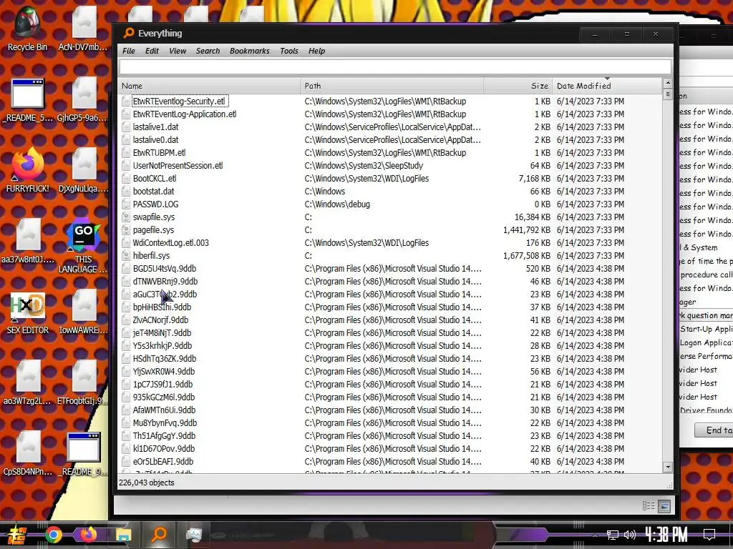The height and width of the screenshot is (549, 733).
Task: Select the CpS8D4NPn desktop file
Action: coord(28,454)
